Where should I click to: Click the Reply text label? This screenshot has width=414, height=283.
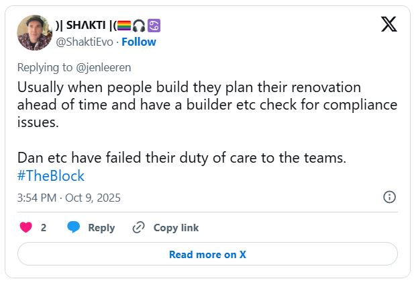(x=101, y=227)
